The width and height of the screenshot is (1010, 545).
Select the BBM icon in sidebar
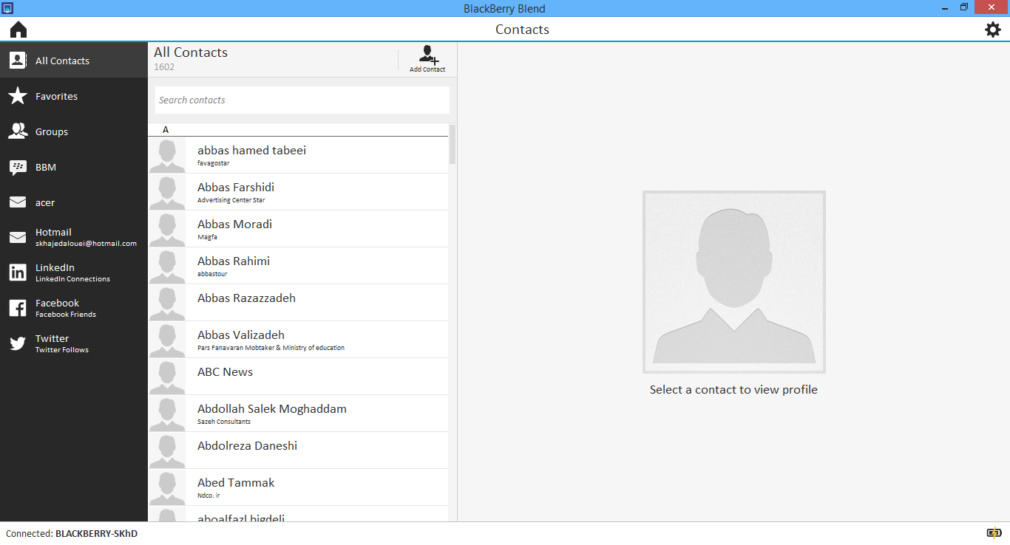18,168
